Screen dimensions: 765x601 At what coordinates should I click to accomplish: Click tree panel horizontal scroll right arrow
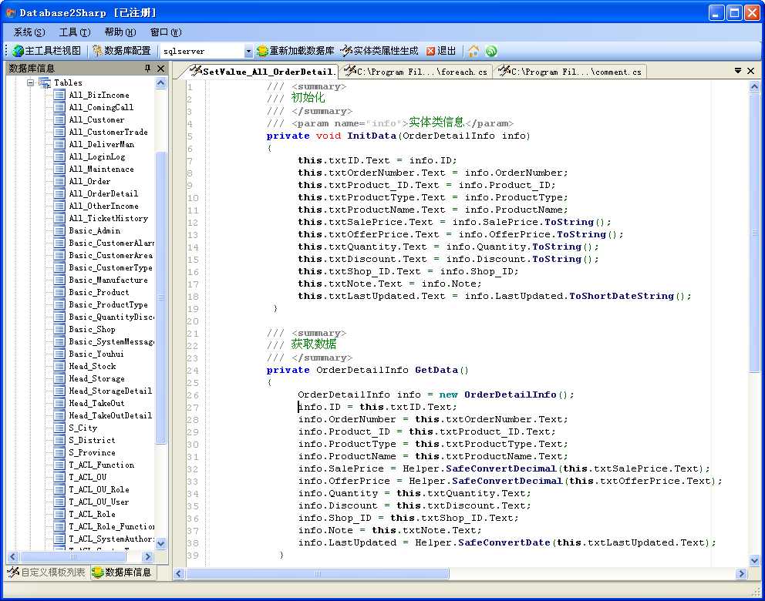click(148, 556)
